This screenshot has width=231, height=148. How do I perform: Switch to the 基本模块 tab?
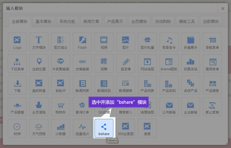pos(43,22)
